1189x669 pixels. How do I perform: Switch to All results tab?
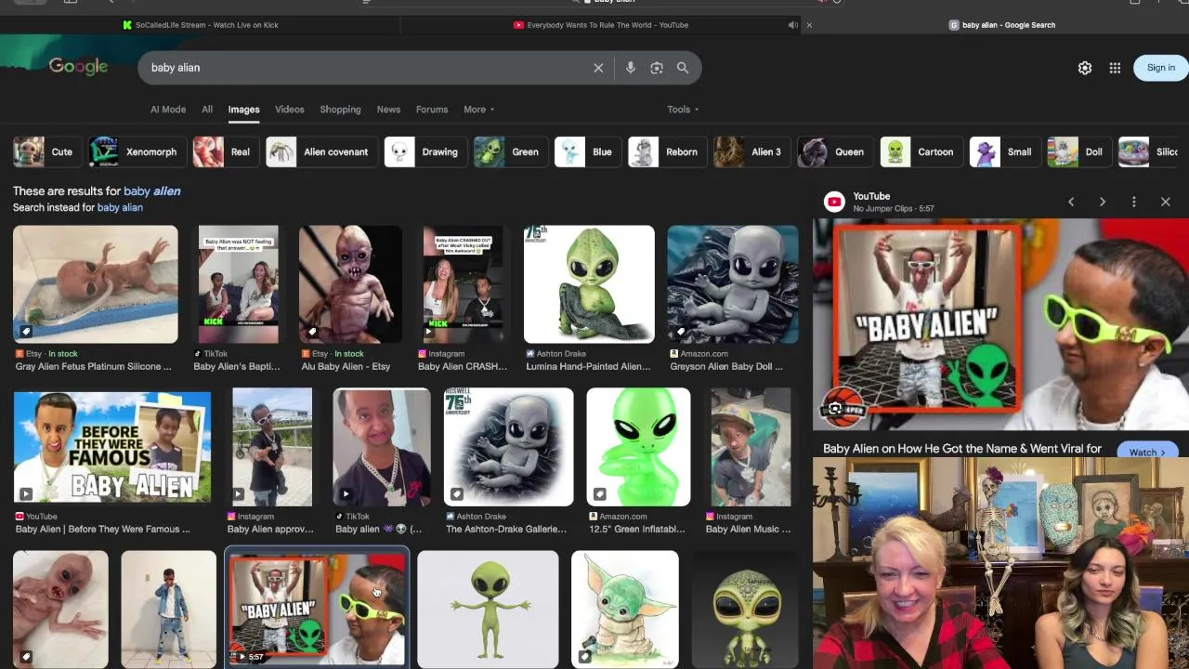tap(207, 110)
